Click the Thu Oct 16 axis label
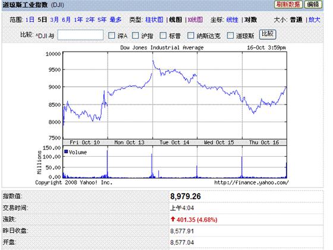Image resolution: width=333 pixels, height=250 pixels. click(264, 143)
